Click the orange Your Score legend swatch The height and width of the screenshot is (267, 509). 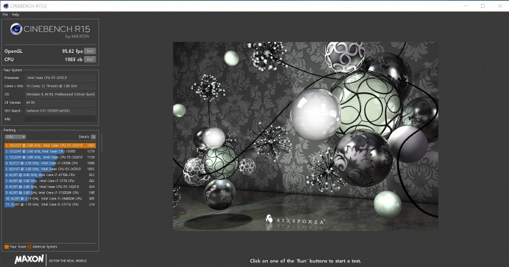point(7,247)
